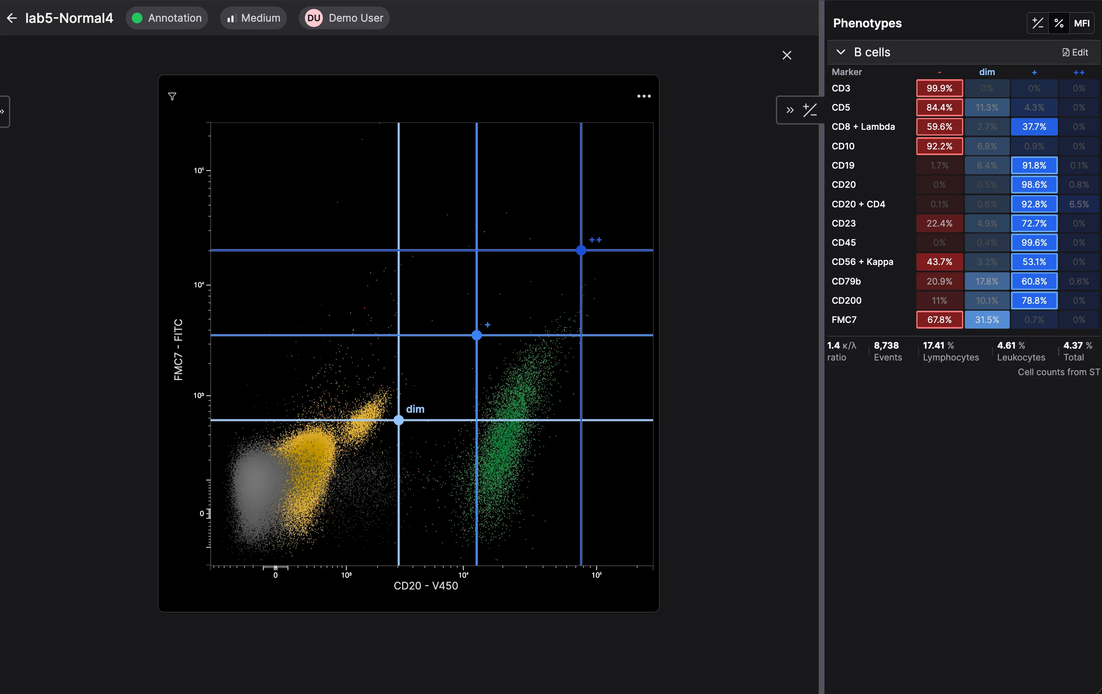
Task: Click the 8,738 Events statistic
Action: [887, 351]
